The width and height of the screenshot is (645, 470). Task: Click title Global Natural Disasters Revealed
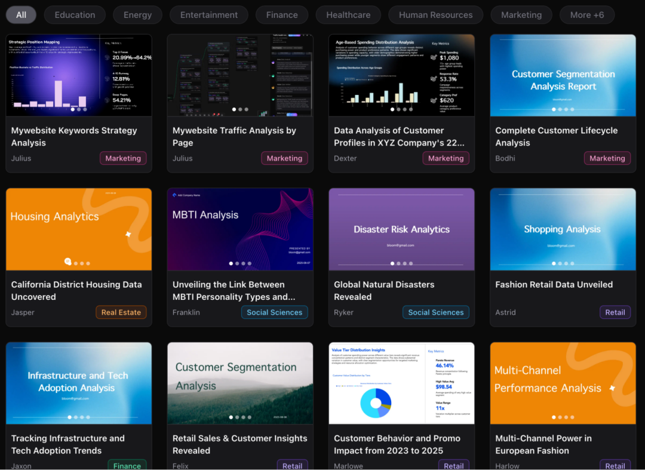[384, 290]
